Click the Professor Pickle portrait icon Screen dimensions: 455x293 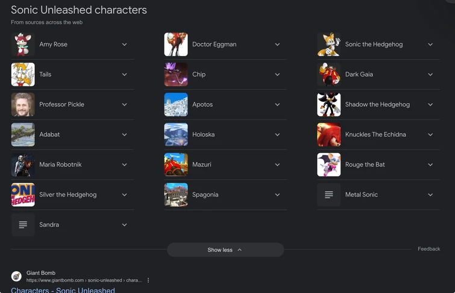coord(23,105)
